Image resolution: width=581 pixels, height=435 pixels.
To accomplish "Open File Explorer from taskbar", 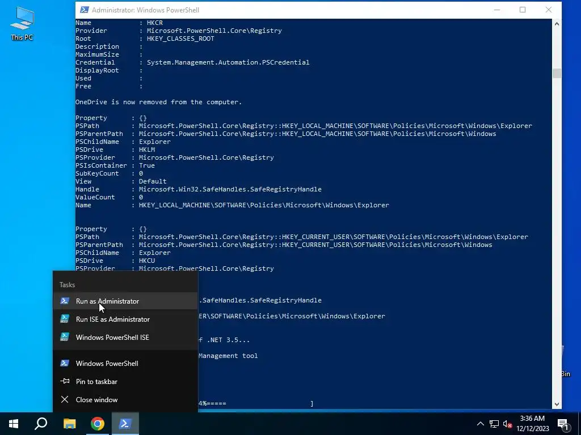I will coord(69,424).
